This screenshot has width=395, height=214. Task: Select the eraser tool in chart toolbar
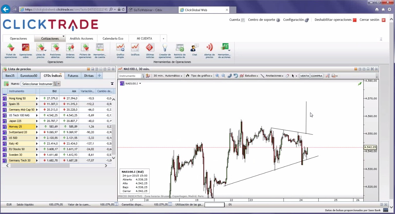click(x=287, y=76)
